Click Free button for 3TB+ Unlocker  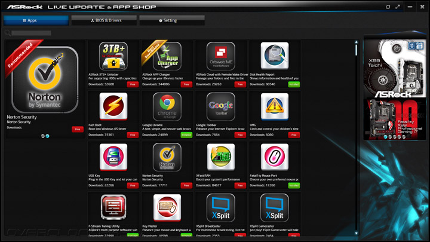pos(133,84)
